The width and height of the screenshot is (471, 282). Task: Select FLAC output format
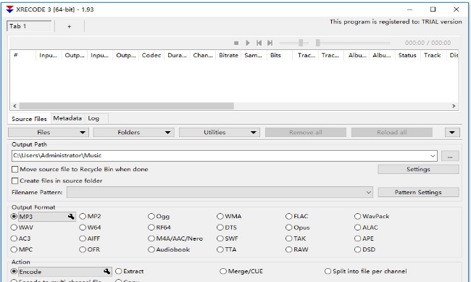pyautogui.click(x=297, y=217)
